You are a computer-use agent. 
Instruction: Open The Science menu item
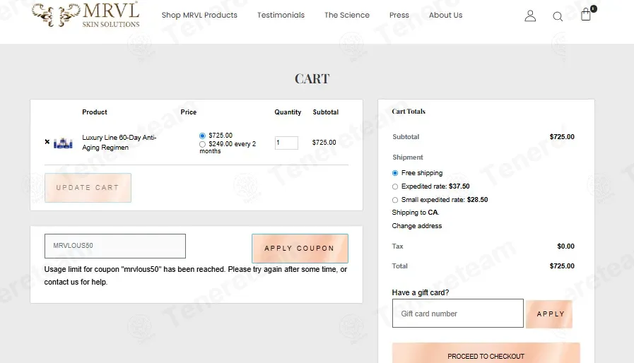(347, 16)
